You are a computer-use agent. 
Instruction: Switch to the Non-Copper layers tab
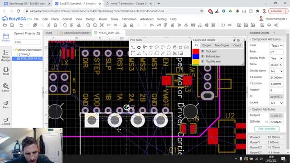(222, 45)
